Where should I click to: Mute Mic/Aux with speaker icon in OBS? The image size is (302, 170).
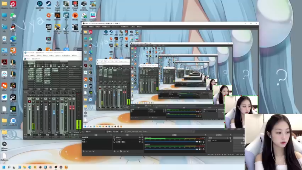click(200, 142)
